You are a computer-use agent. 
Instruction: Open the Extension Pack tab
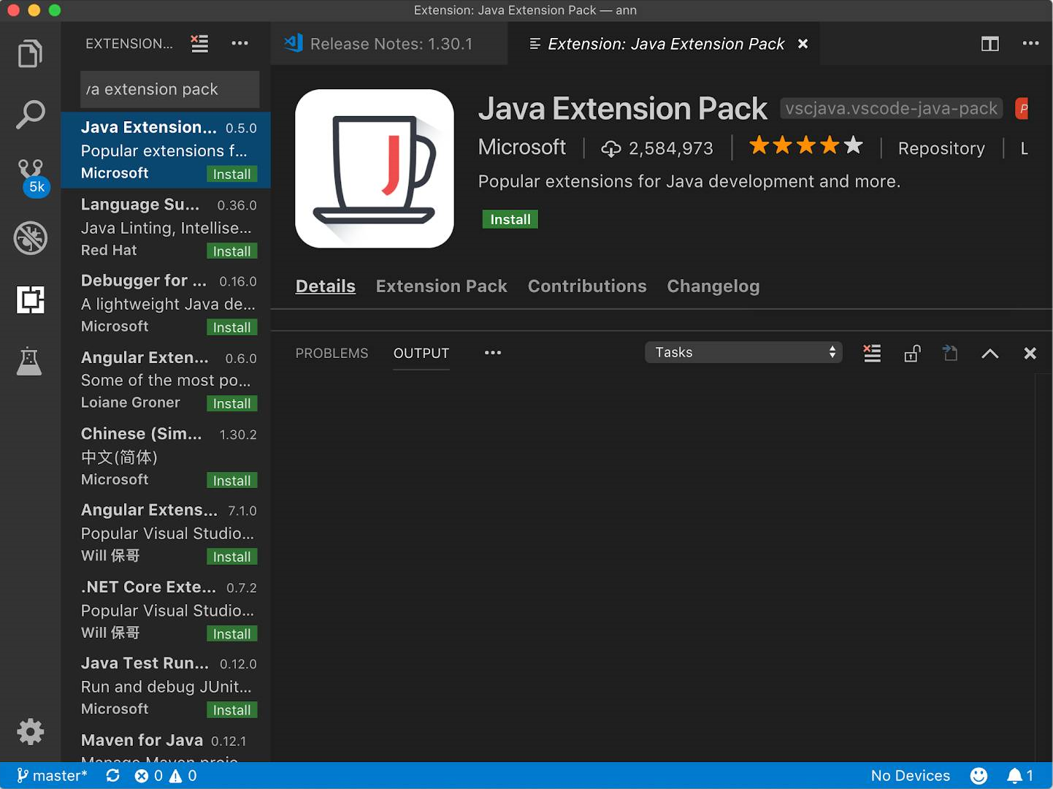click(441, 286)
